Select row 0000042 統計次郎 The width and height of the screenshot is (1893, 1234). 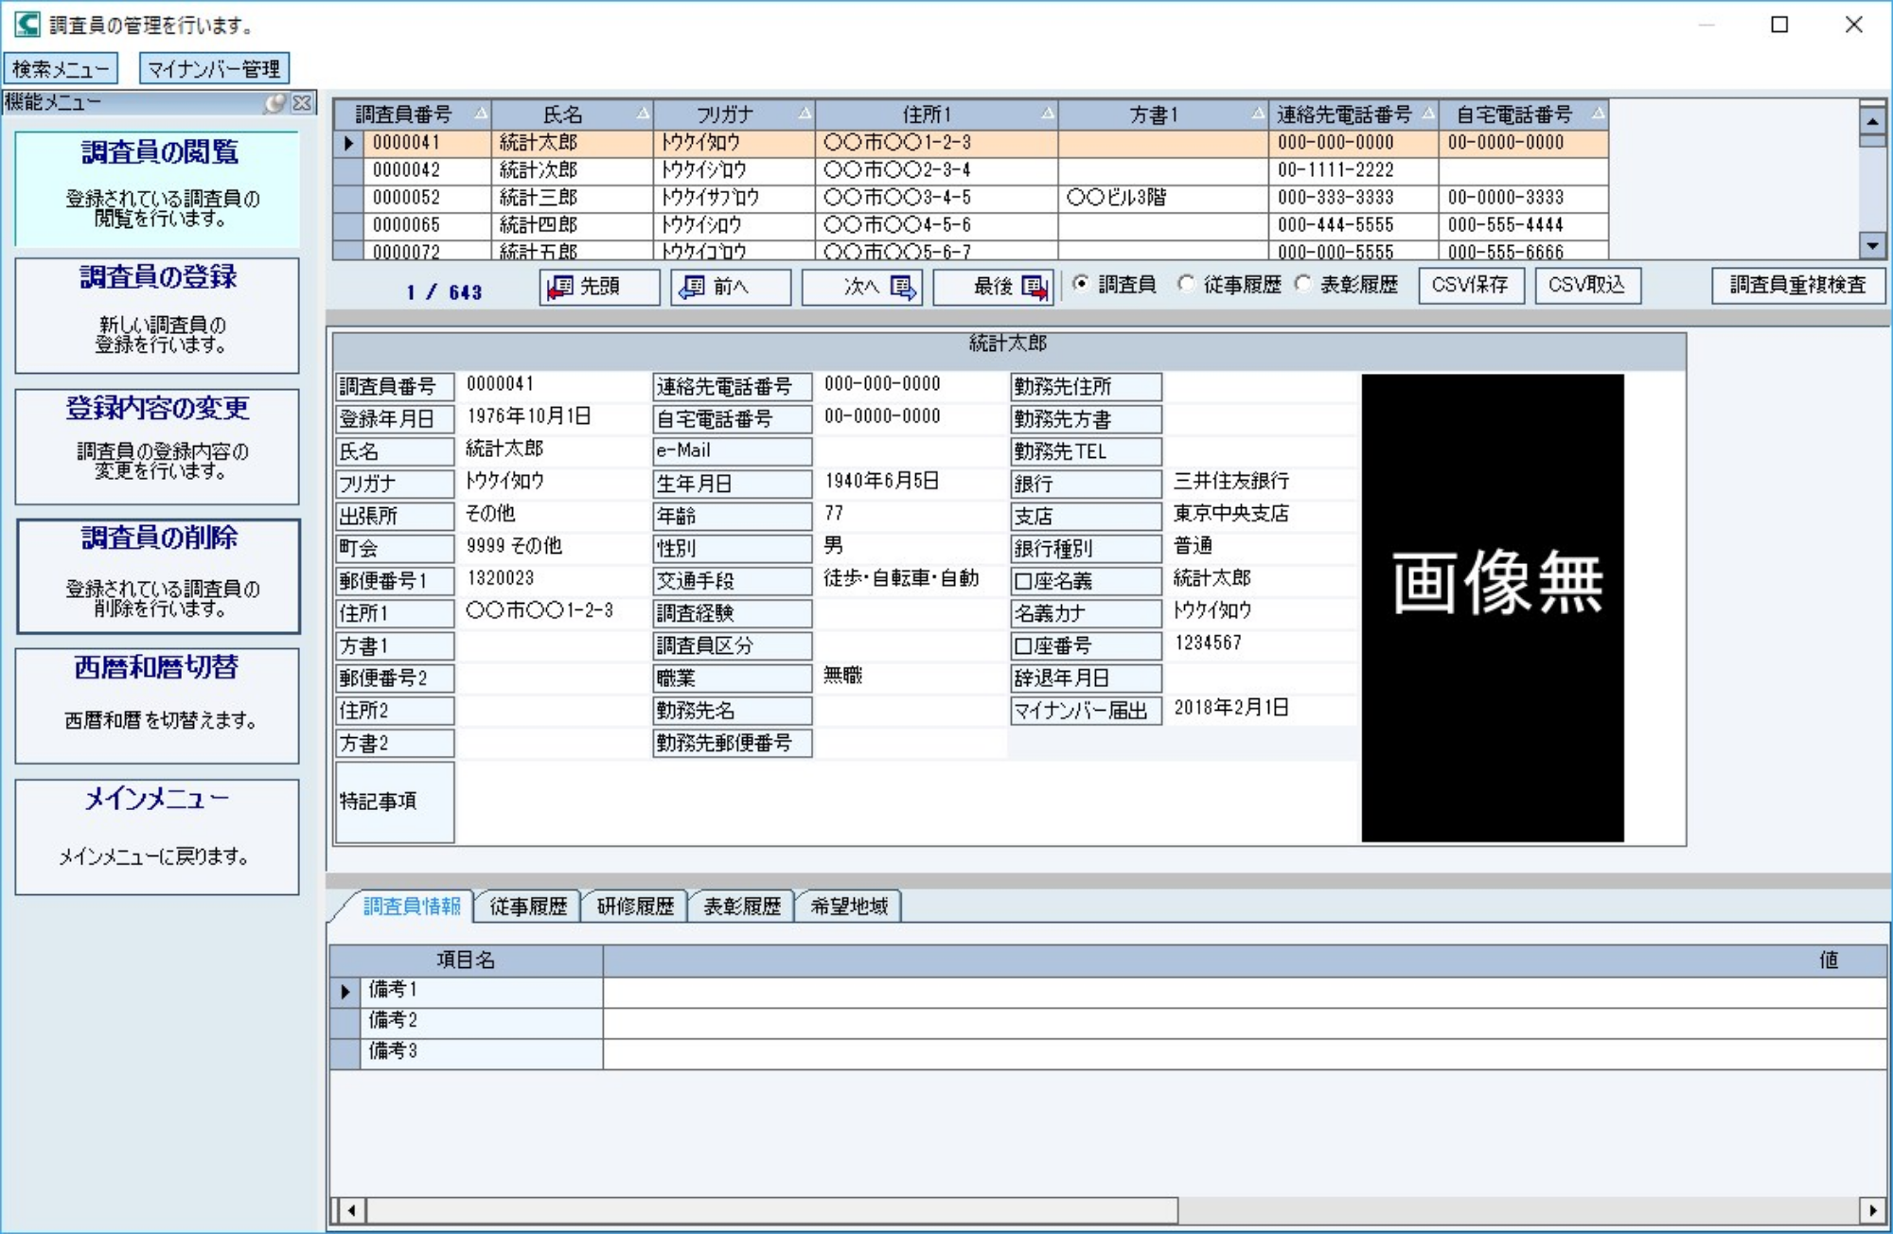click(970, 170)
